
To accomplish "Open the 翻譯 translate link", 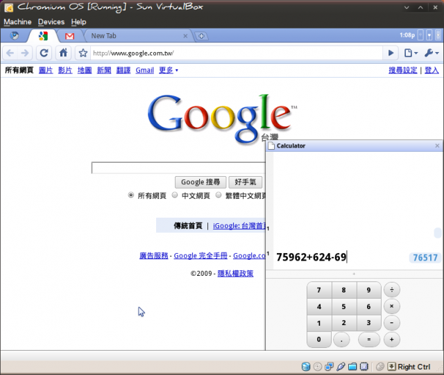I will click(x=123, y=70).
